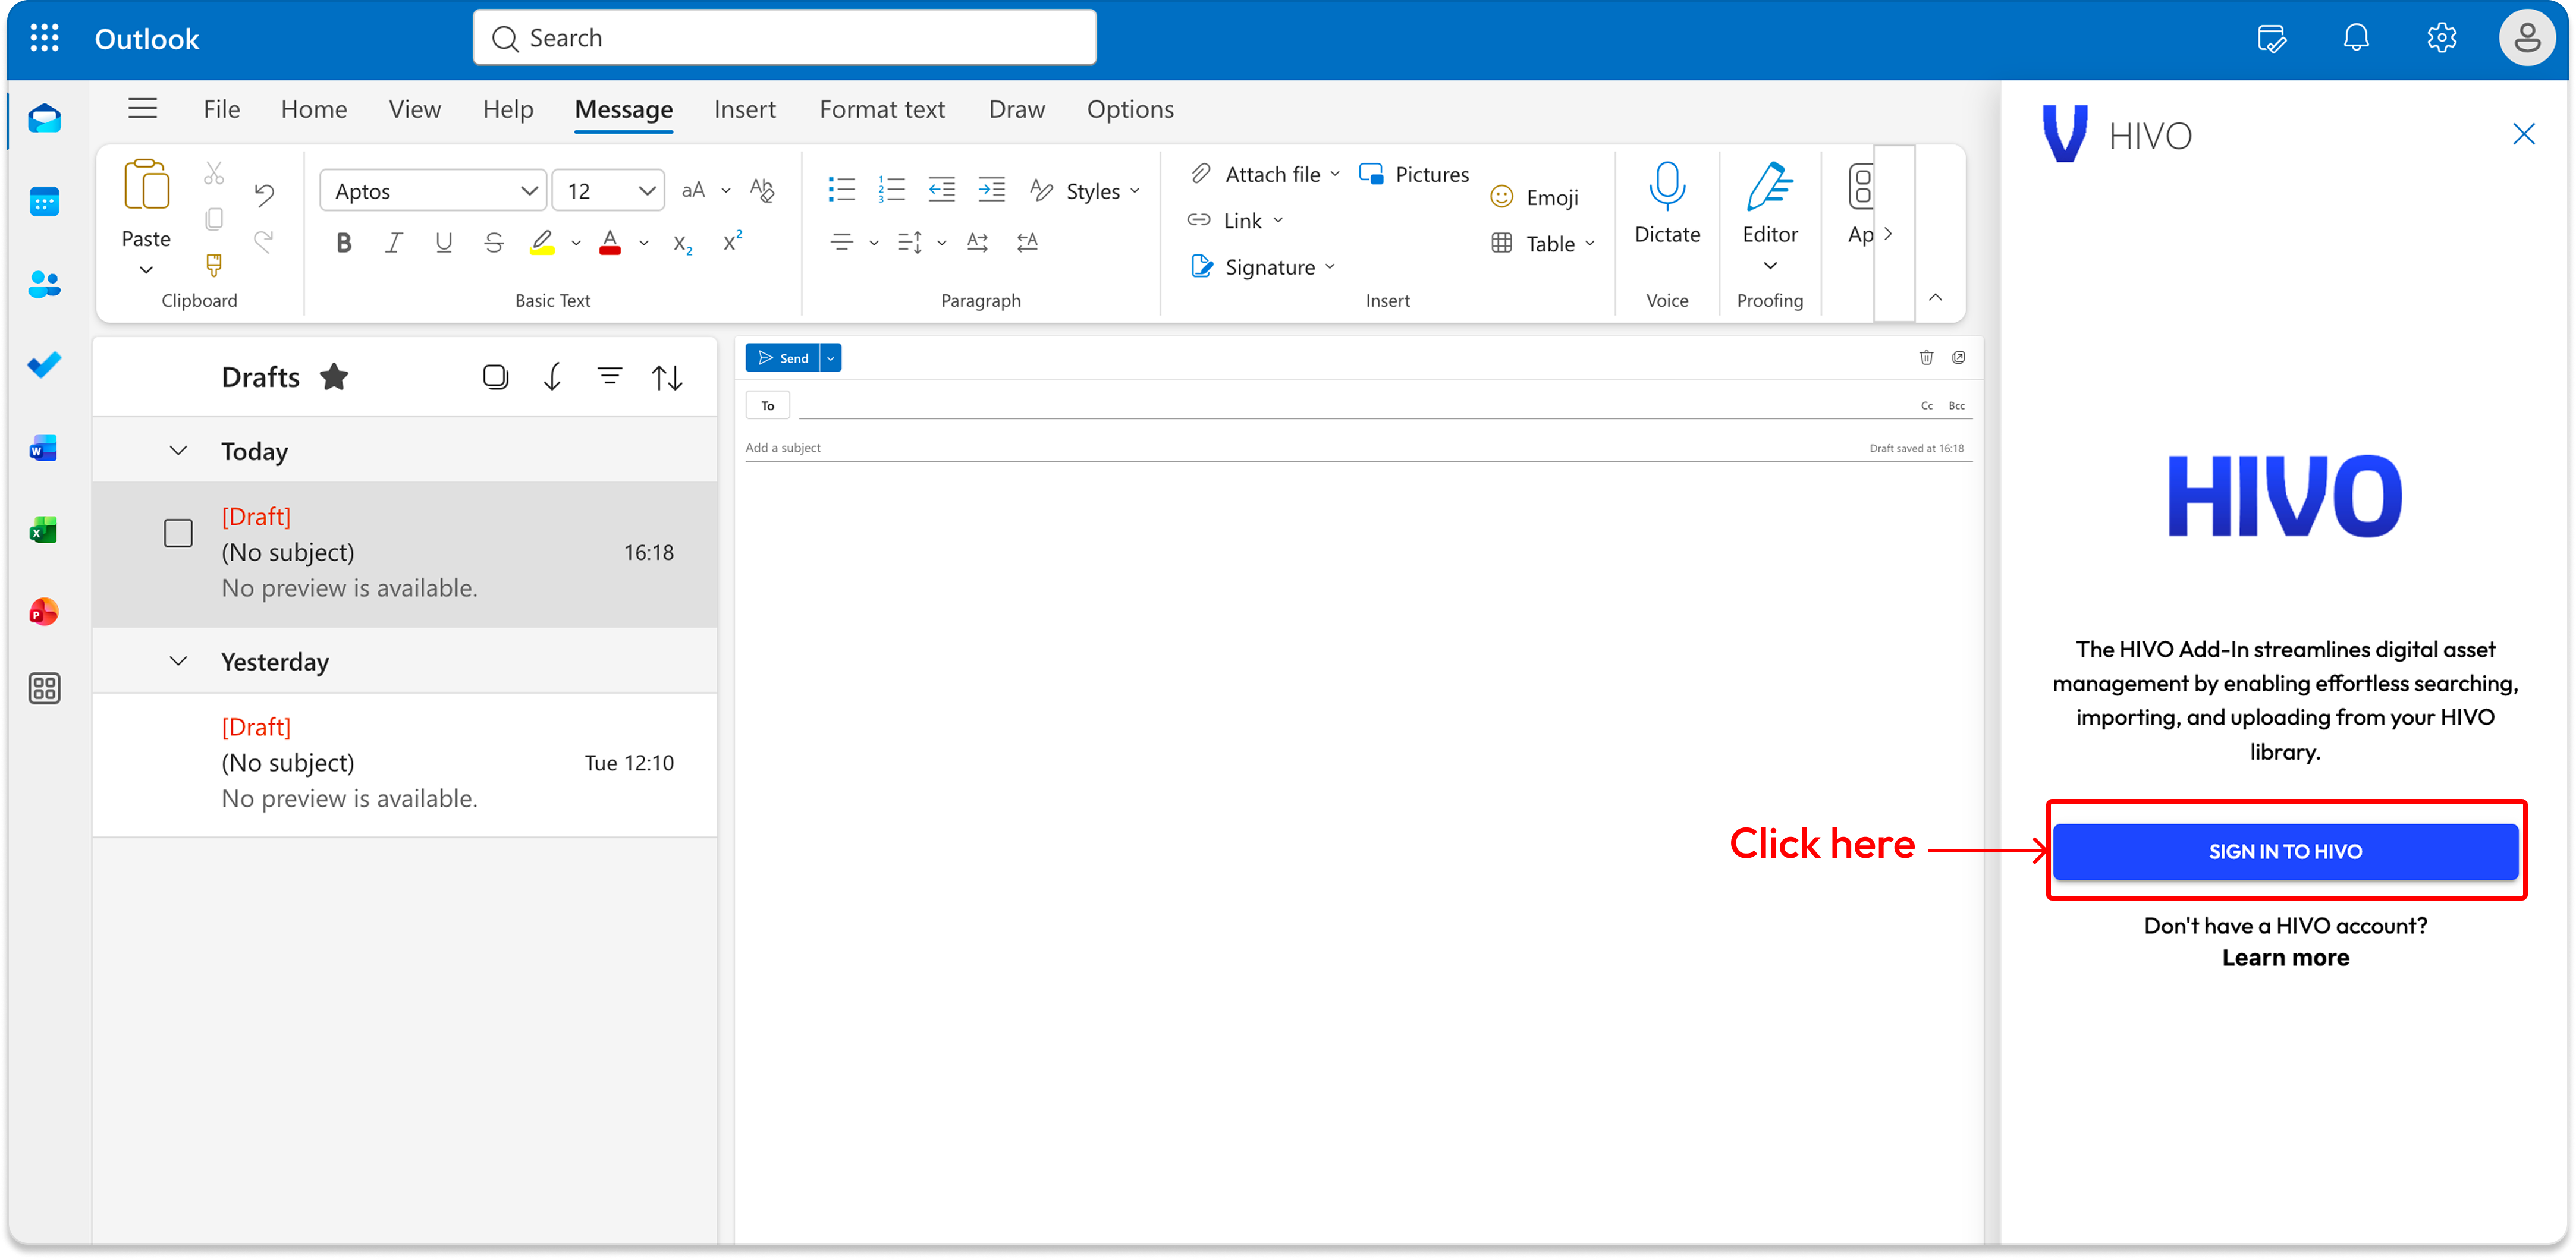Open the Calendar in left sidebar
This screenshot has width=2576, height=1259.
coord(44,202)
